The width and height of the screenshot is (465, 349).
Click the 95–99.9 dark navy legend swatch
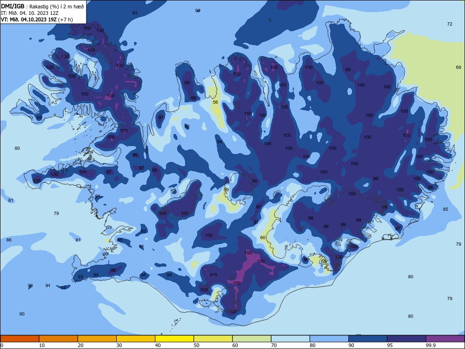pyautogui.click(x=406, y=339)
